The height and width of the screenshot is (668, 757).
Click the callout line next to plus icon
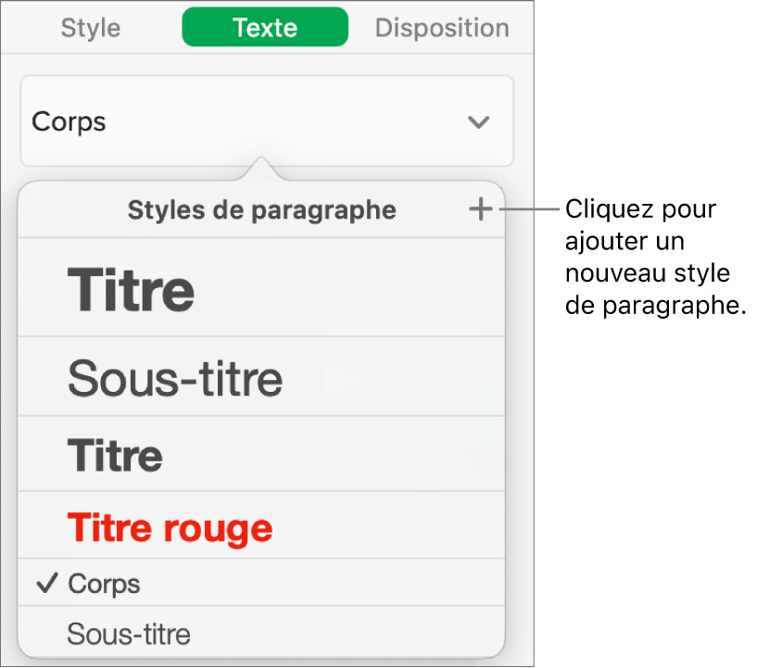pyautogui.click(x=530, y=209)
